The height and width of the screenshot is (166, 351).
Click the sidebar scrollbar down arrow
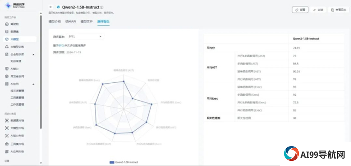click(41, 163)
